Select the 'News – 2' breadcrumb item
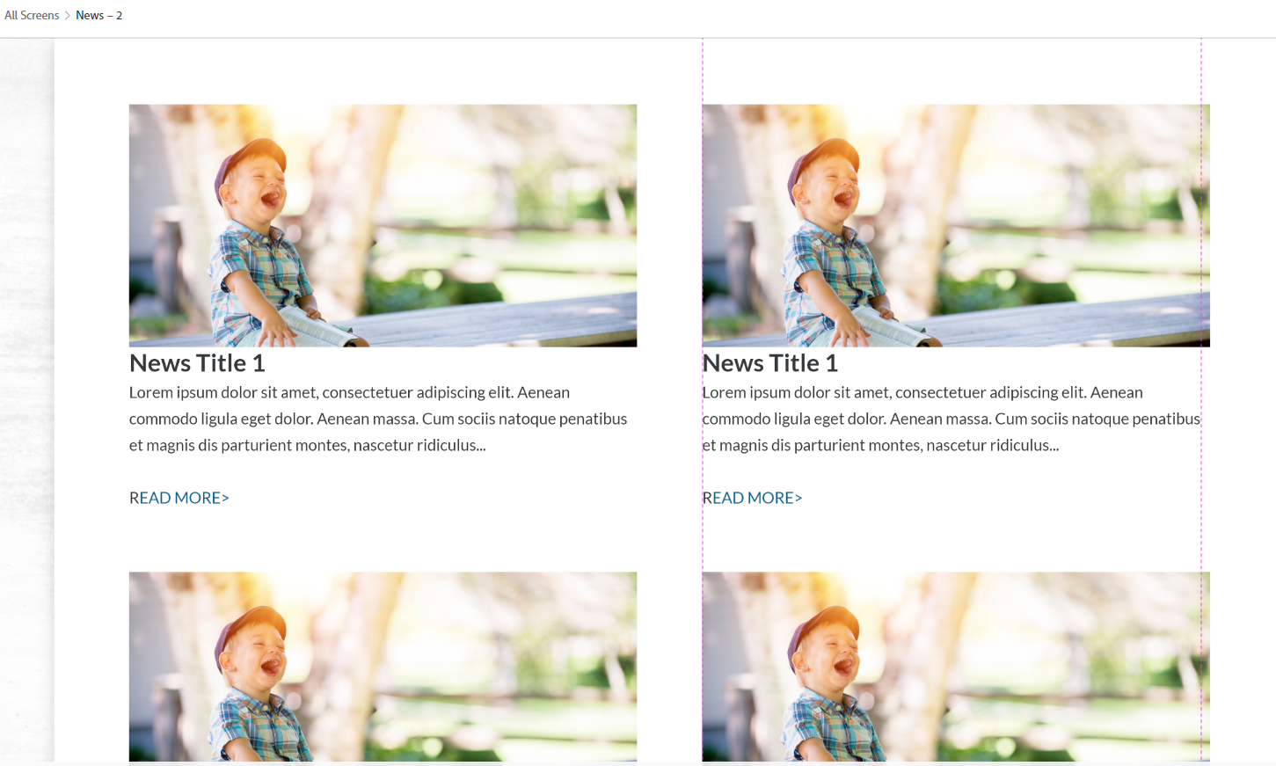The image size is (1276, 766). tap(98, 16)
